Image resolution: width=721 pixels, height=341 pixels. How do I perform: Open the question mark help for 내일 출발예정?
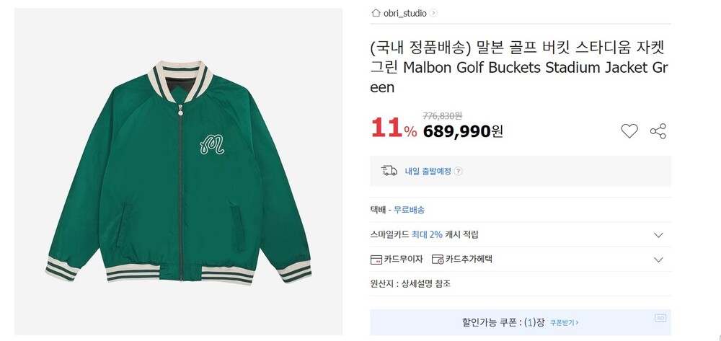(x=459, y=172)
